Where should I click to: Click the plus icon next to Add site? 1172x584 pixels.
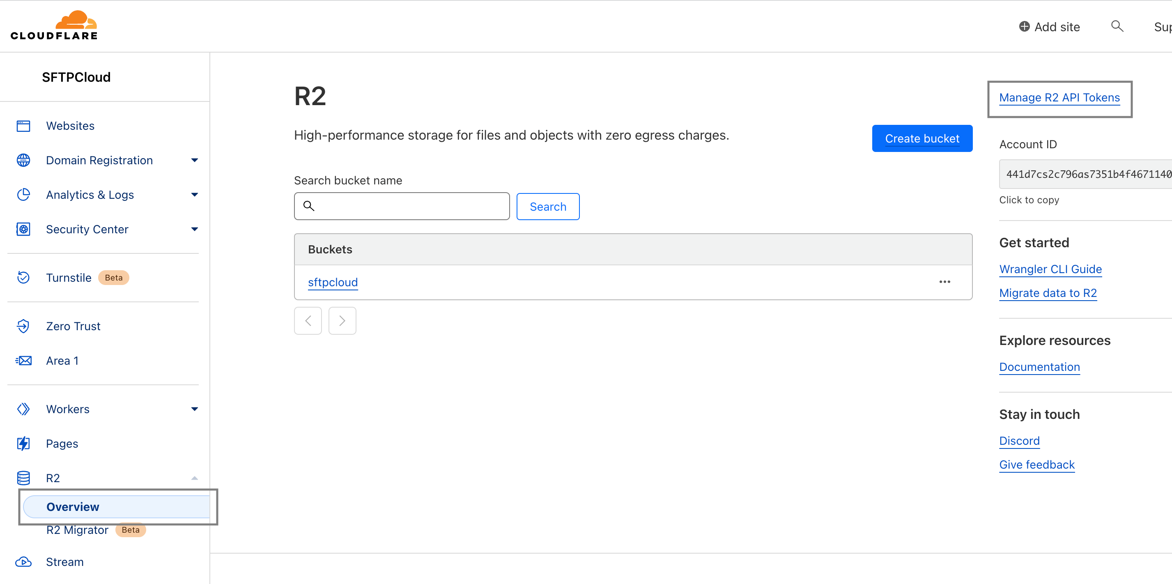(x=1024, y=27)
